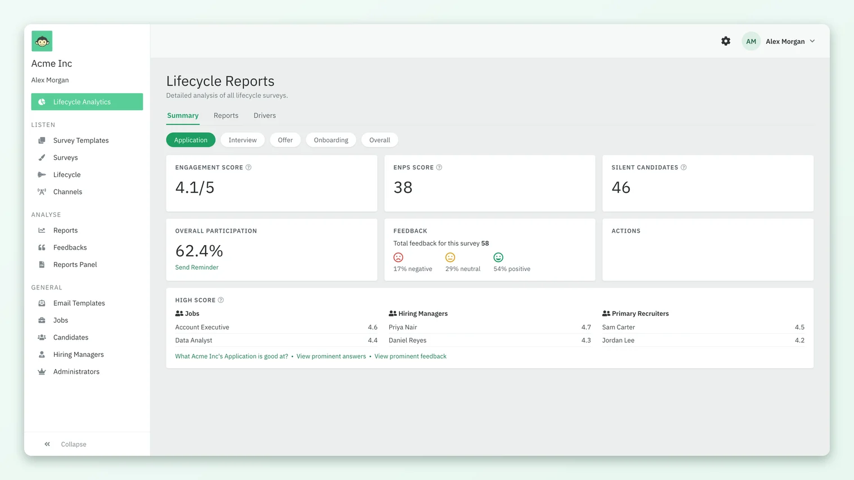Click the Jobs group icon in High Score
Image resolution: width=854 pixels, height=480 pixels.
(x=179, y=314)
